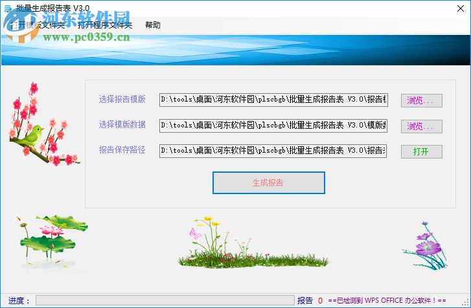Click the 选择模版数据 label
Screen dimensions: 471x308
click(x=122, y=124)
